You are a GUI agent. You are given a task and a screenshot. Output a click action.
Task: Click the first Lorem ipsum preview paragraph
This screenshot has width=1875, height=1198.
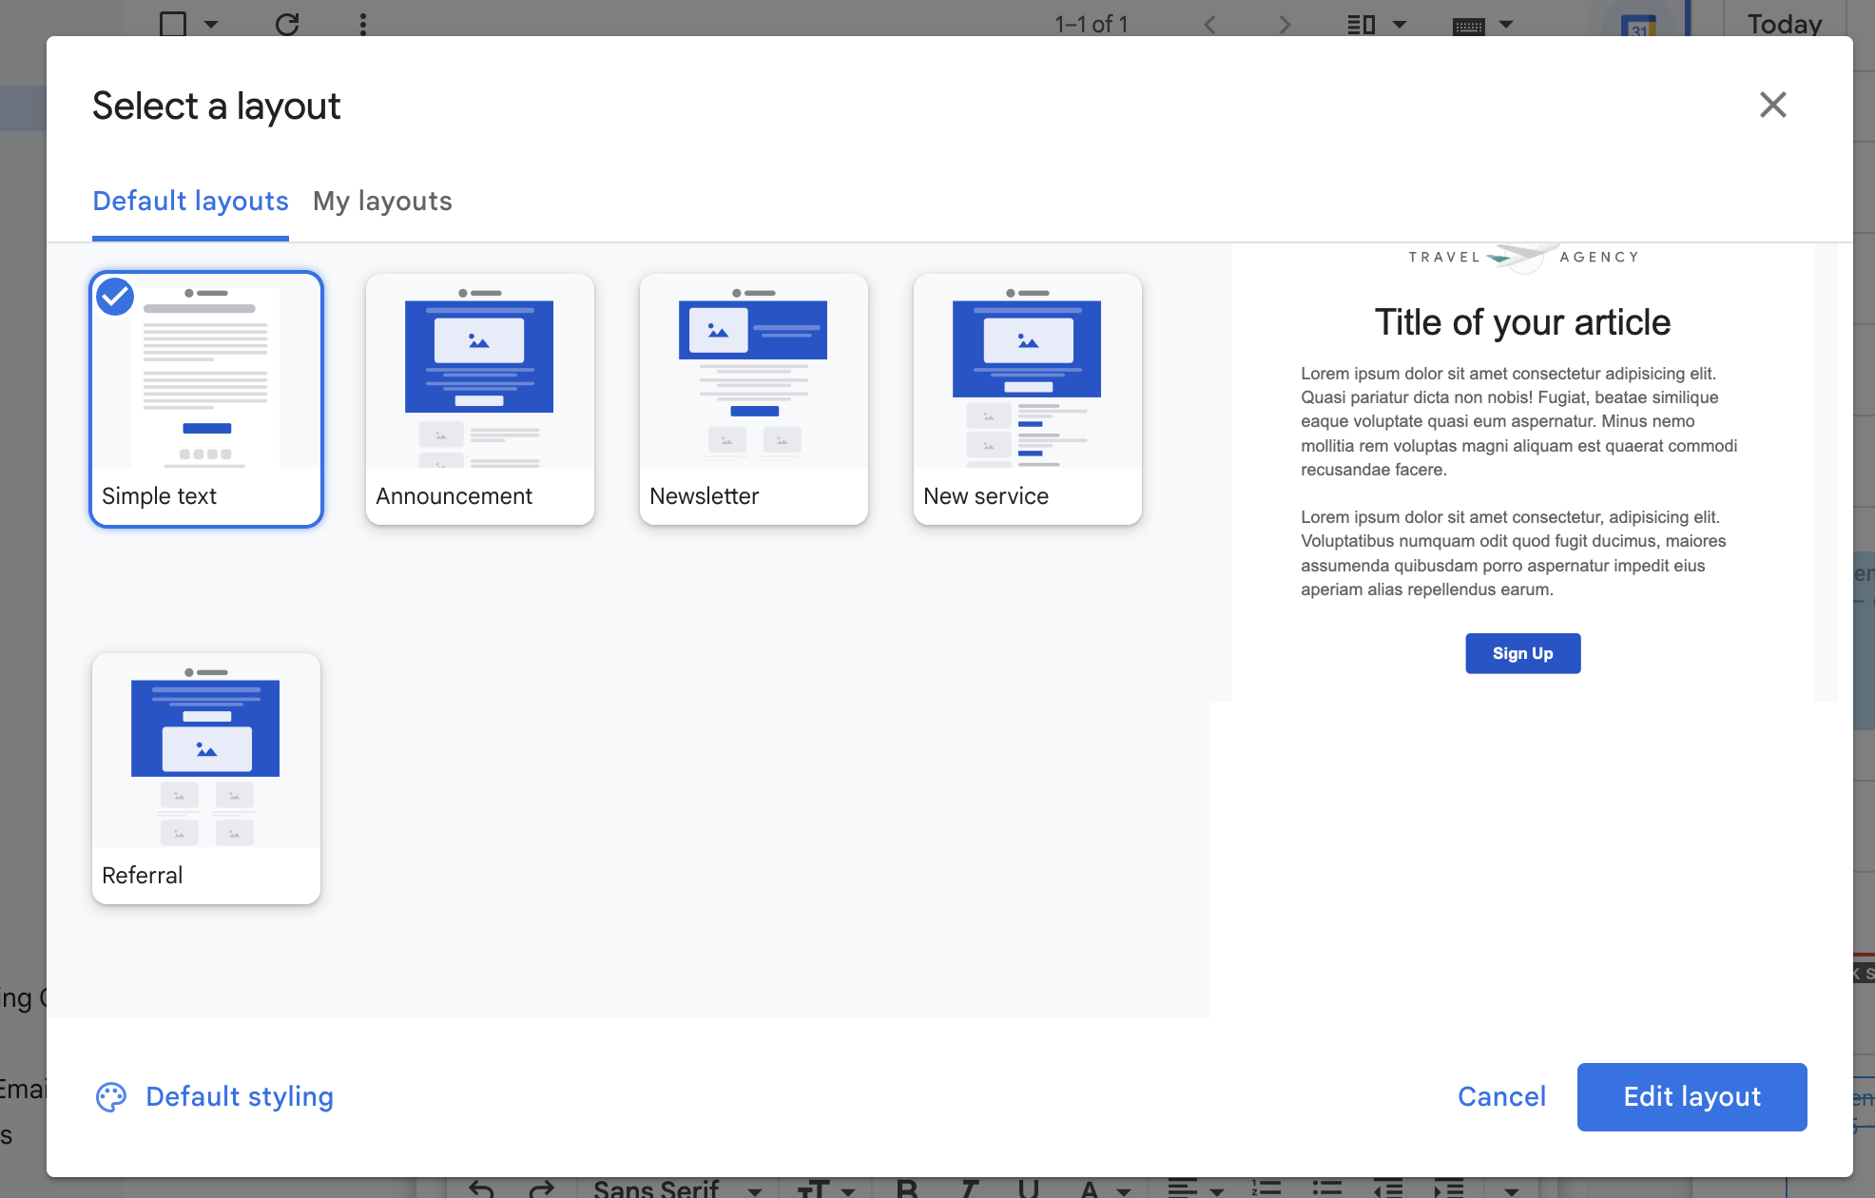tap(1519, 421)
